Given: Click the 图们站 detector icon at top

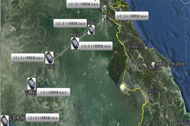Looking at the screenshot, I should 103,7.
